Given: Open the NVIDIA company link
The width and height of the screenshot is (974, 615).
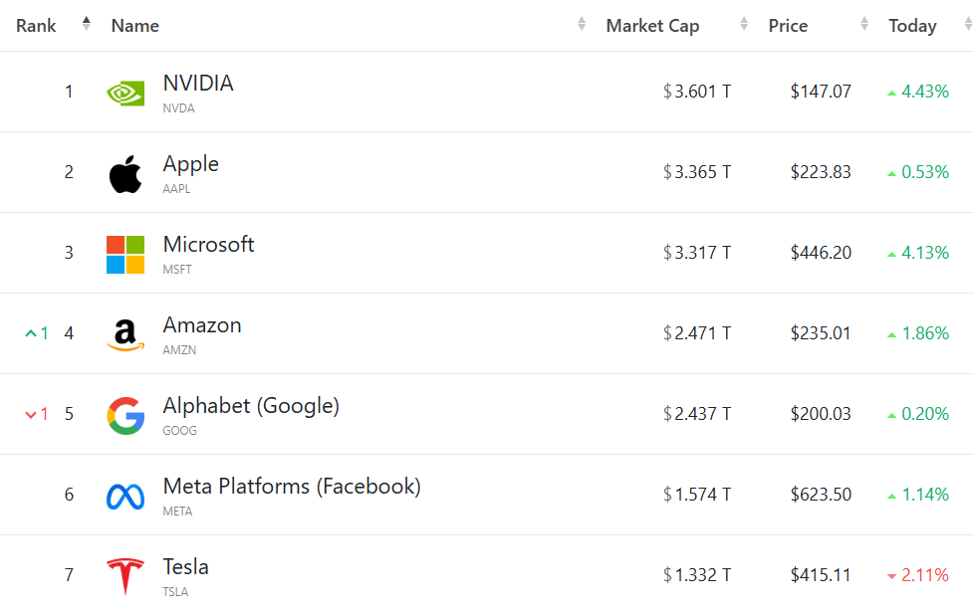Looking at the screenshot, I should click(198, 84).
